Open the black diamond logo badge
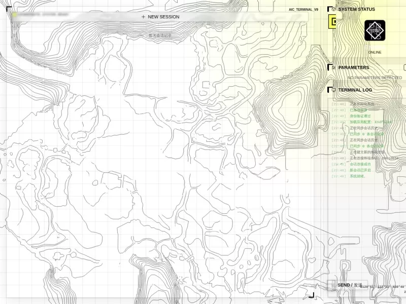 pos(375,30)
